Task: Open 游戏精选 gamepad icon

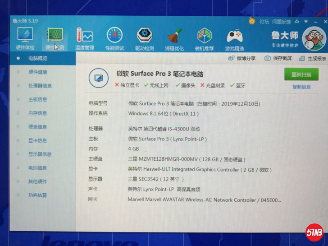Action: coord(234,36)
